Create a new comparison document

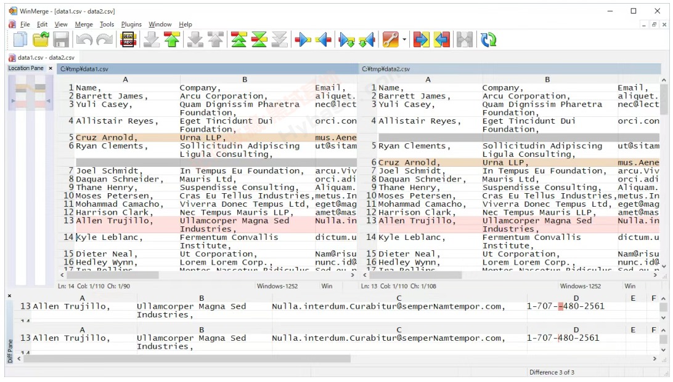click(x=20, y=40)
